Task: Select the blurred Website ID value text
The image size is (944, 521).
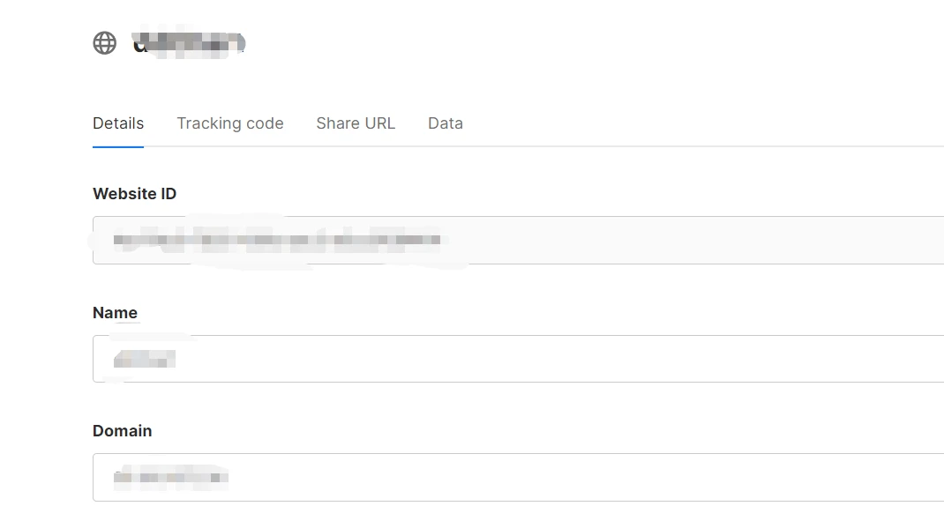Action: (x=277, y=240)
